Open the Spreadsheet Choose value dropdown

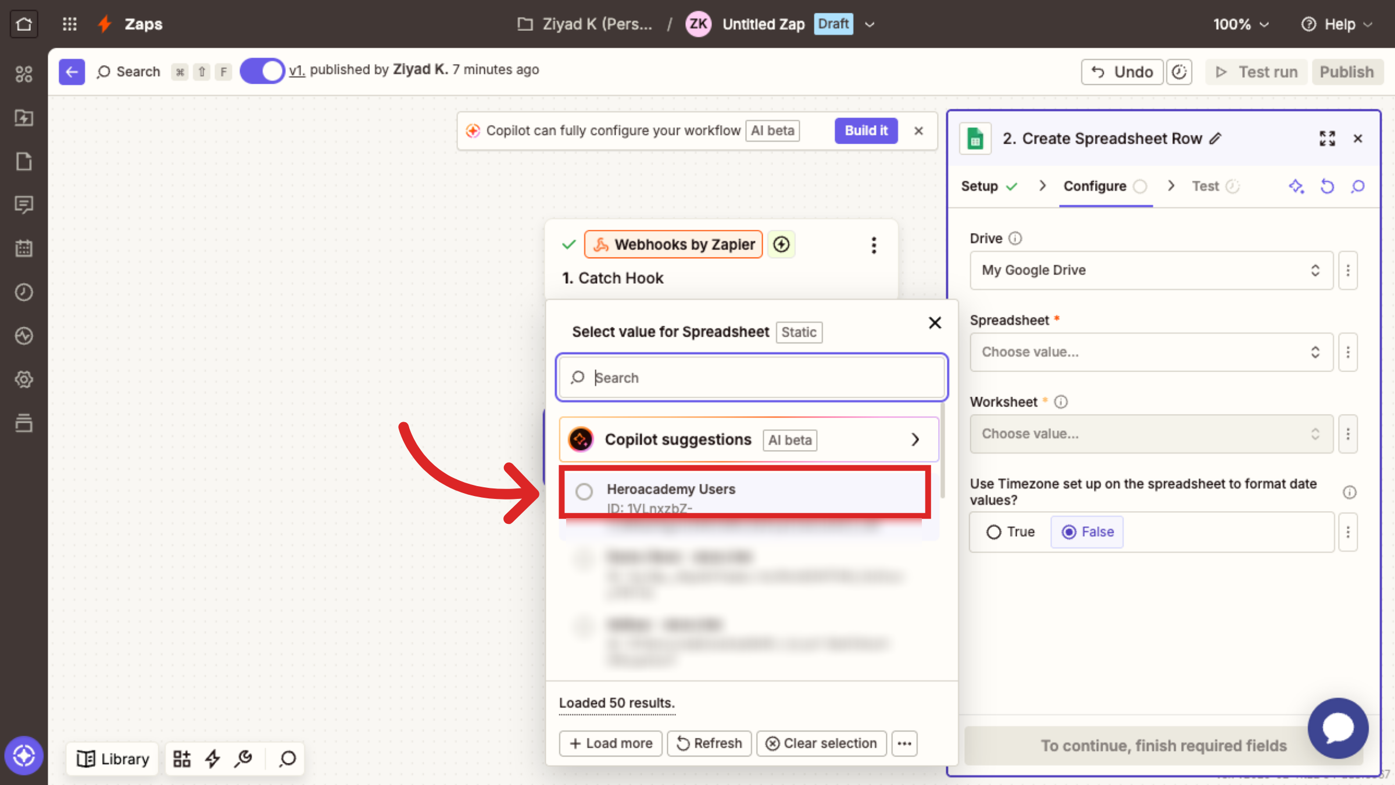point(1151,352)
